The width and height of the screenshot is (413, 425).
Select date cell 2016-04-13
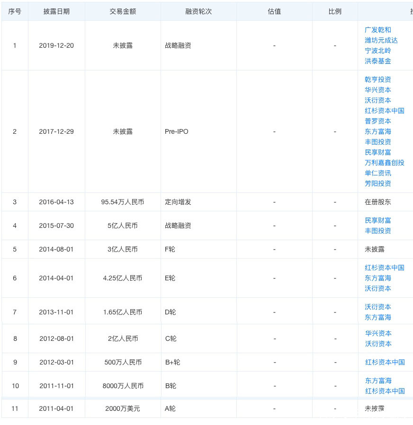click(56, 202)
